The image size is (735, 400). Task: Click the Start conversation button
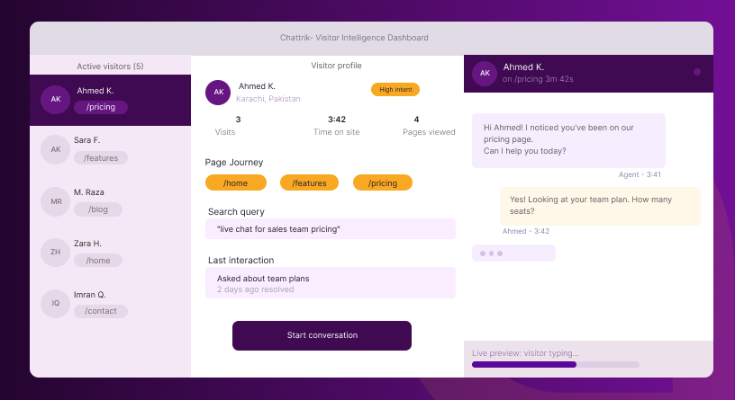coord(322,335)
